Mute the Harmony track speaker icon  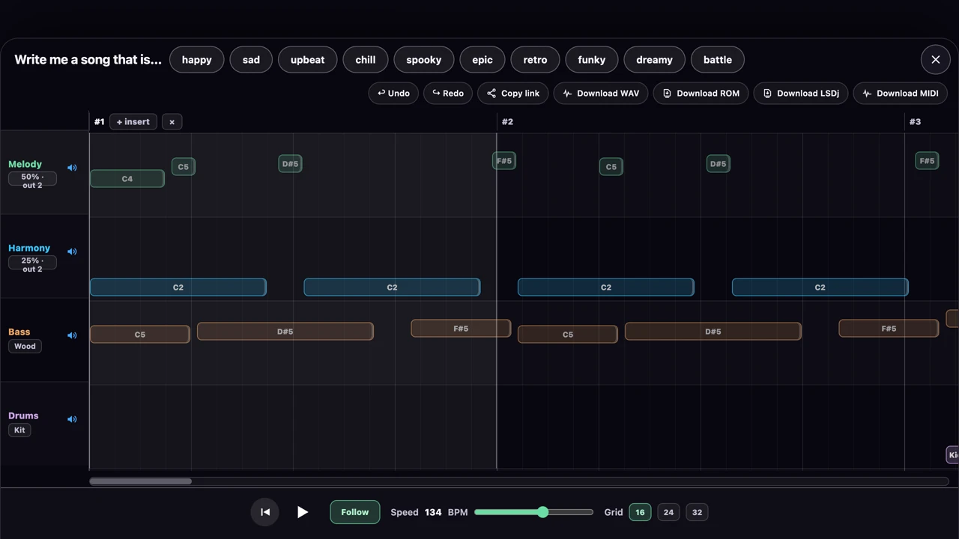click(72, 252)
